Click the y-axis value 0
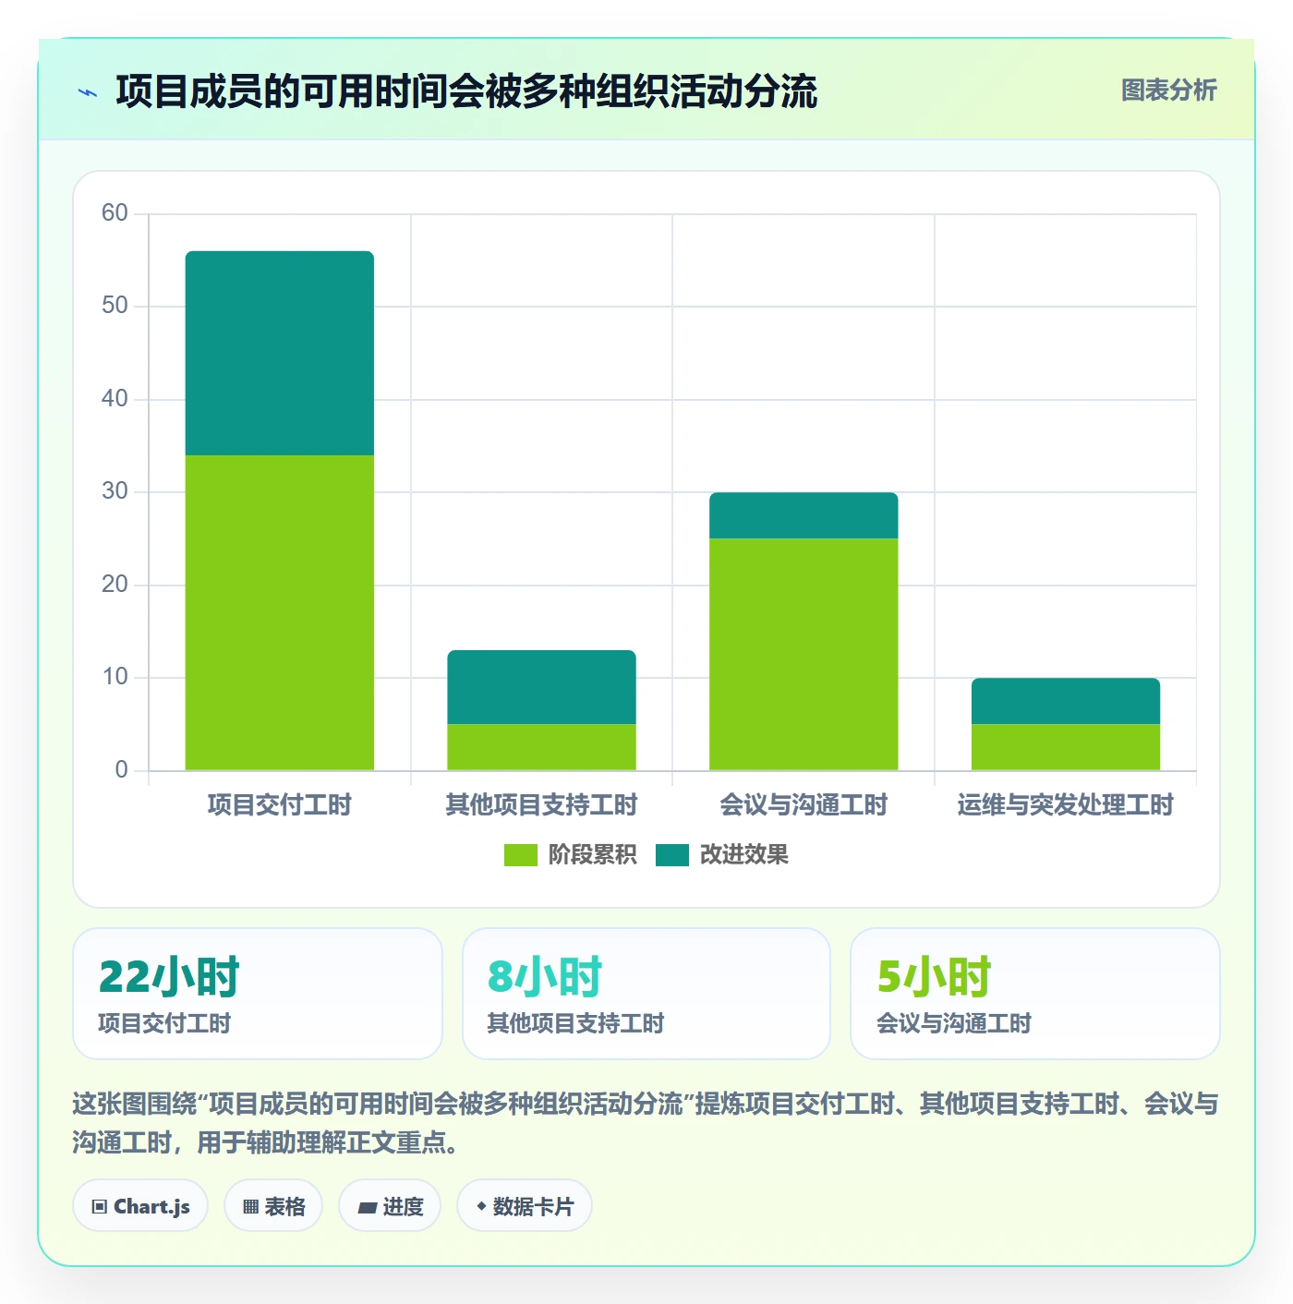1293x1304 pixels. coord(121,770)
